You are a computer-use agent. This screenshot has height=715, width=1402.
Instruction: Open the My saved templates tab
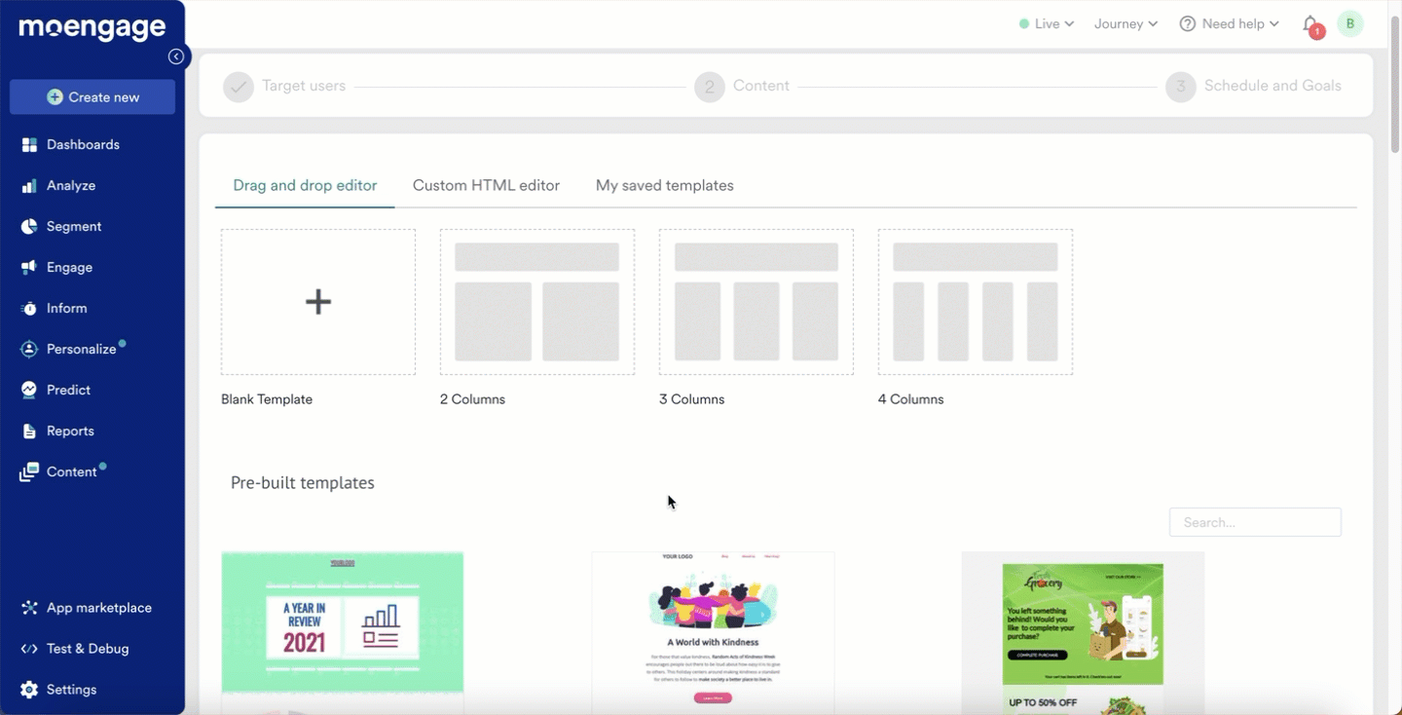click(x=665, y=185)
